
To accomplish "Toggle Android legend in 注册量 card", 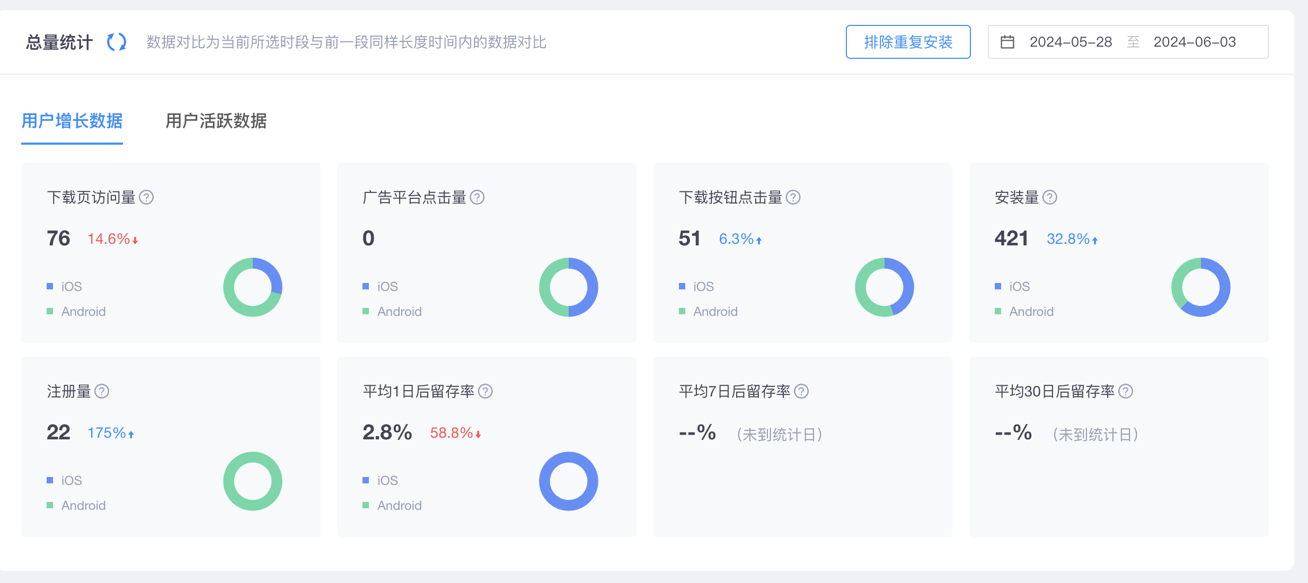I will coord(76,505).
